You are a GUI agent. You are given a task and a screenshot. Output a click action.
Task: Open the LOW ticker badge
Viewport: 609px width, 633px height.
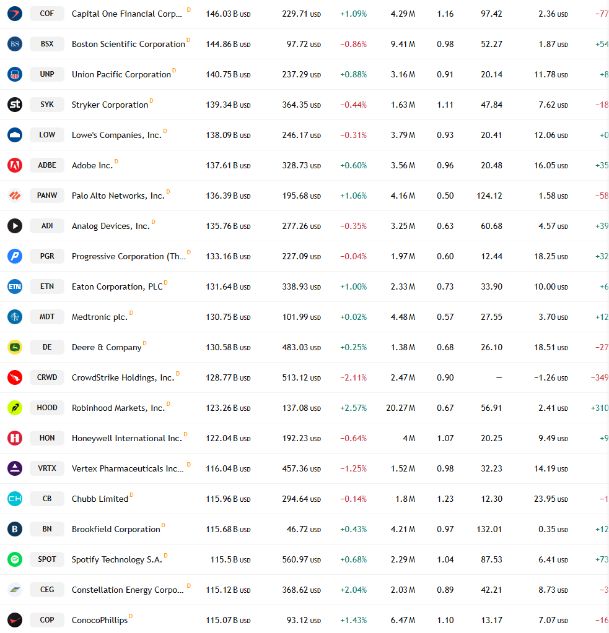pos(47,135)
